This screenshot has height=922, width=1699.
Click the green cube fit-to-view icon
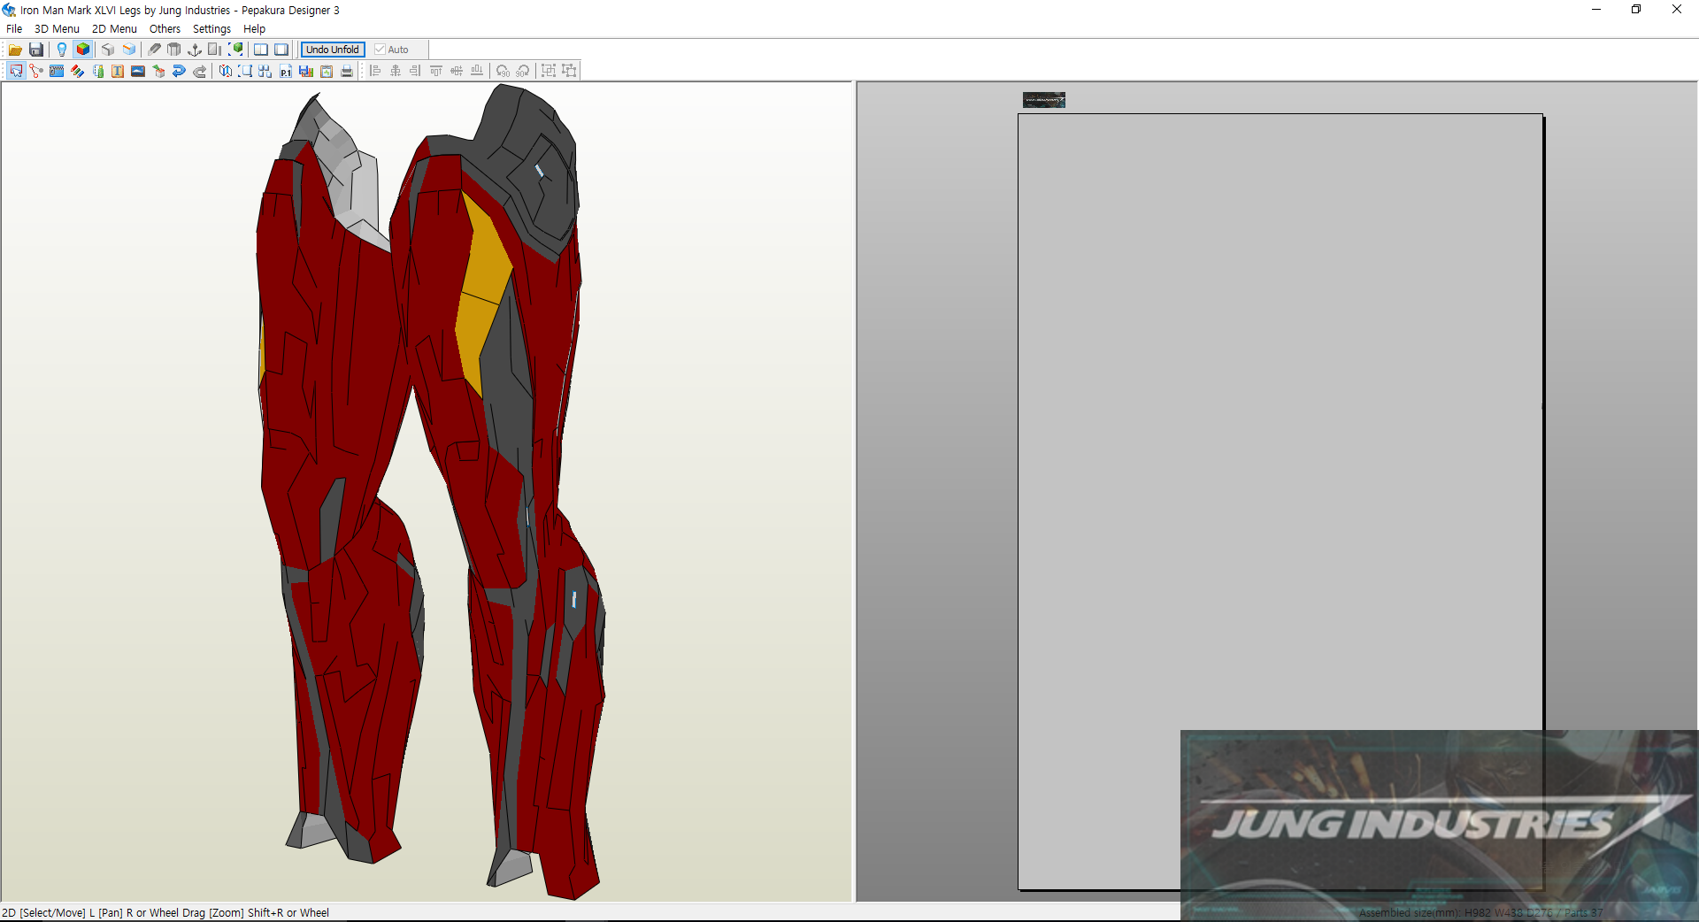pyautogui.click(x=236, y=50)
